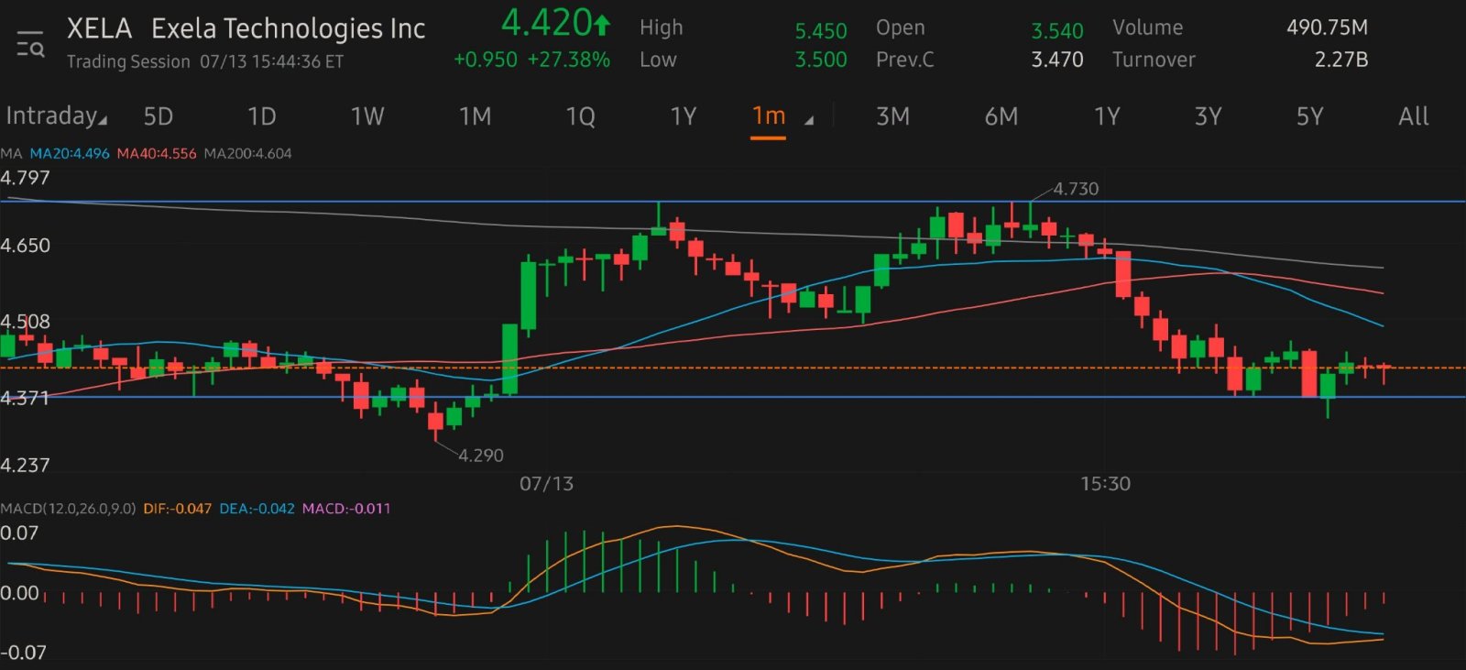Click the XELA ticker symbol
This screenshot has height=670, width=1466.
(99, 28)
